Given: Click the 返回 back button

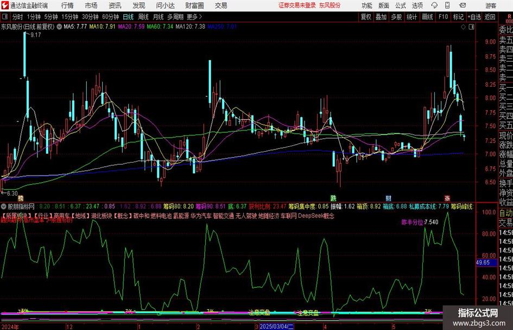Looking at the screenshot, I should 490,17.
